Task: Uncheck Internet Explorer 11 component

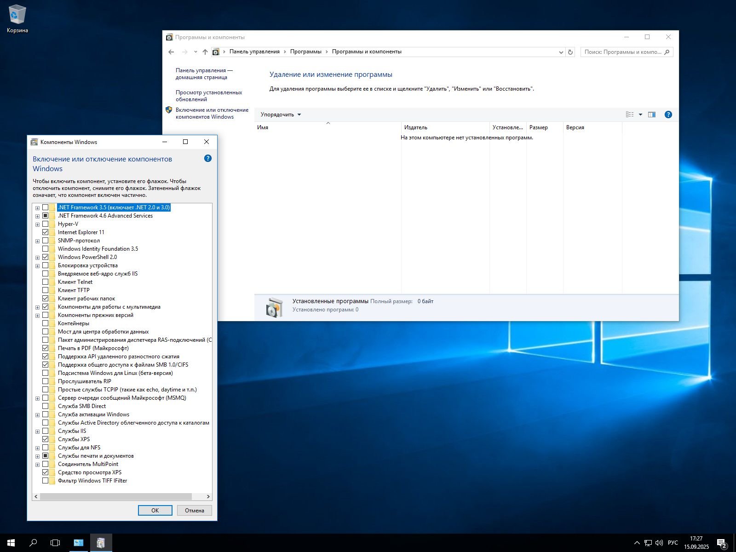Action: tap(45, 232)
